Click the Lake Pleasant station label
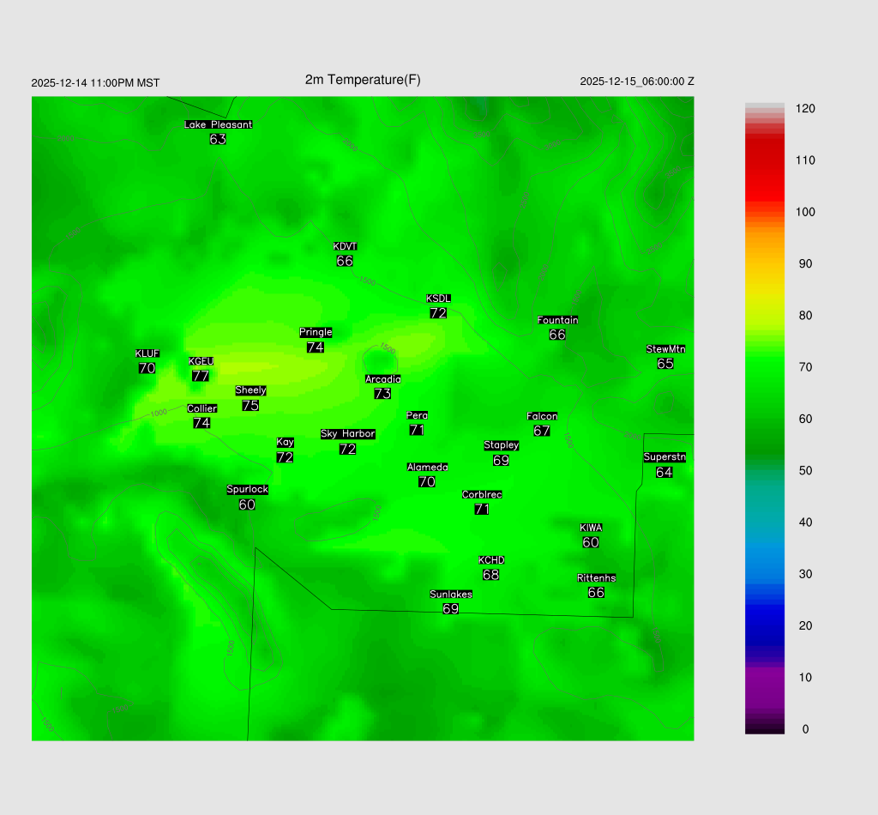The height and width of the screenshot is (815, 878). [x=218, y=124]
